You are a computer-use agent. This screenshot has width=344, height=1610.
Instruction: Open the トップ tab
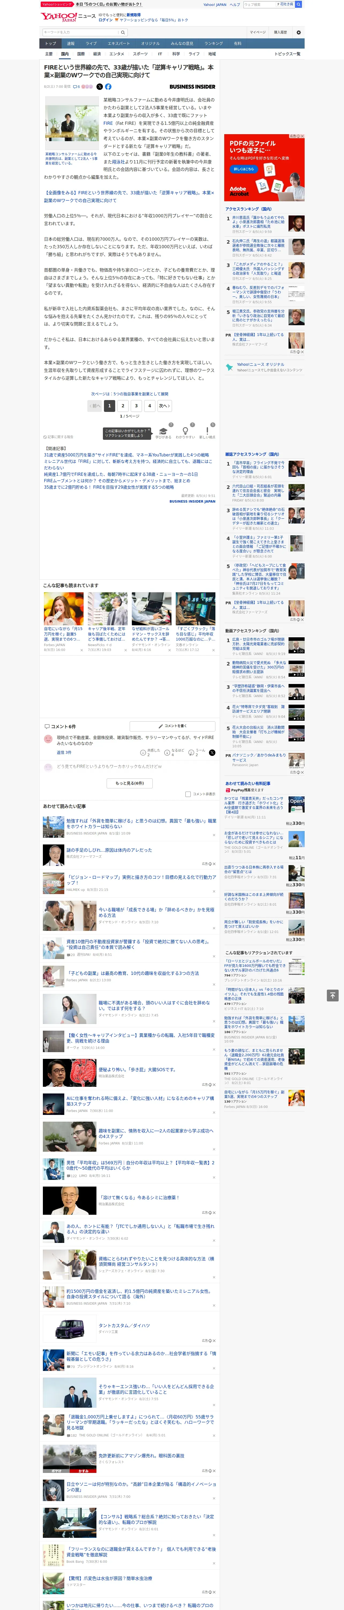tap(51, 43)
